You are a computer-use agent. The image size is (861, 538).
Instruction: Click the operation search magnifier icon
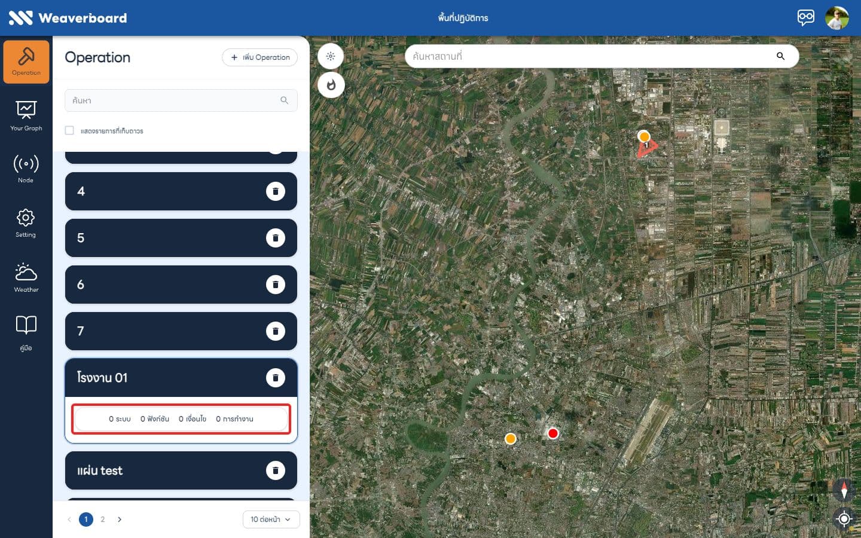click(x=285, y=100)
